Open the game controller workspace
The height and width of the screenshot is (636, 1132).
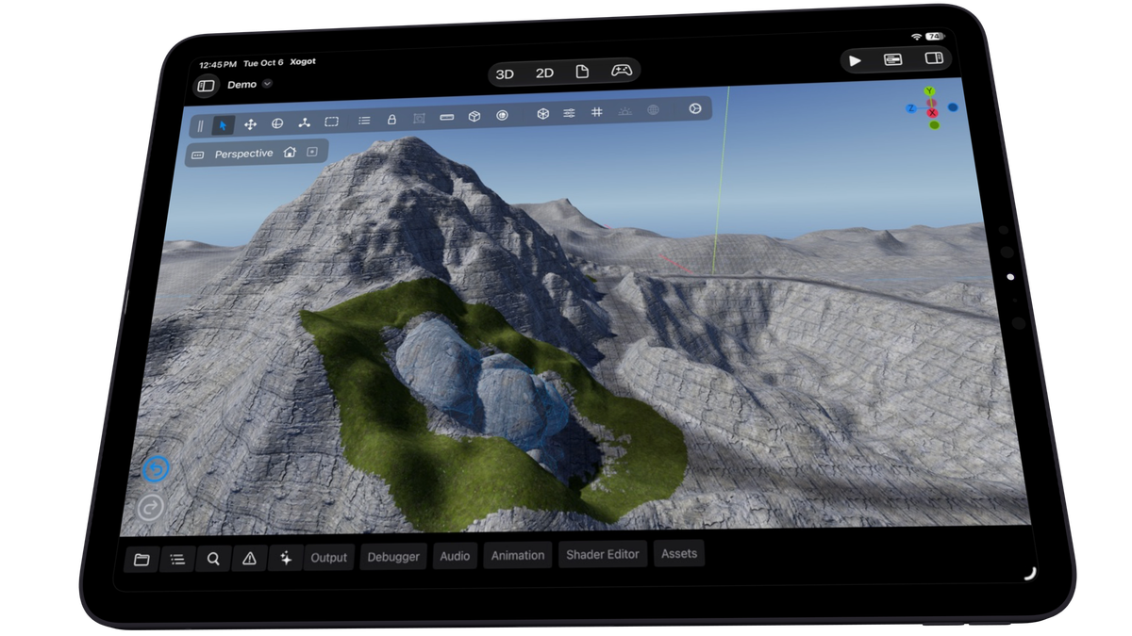(x=621, y=71)
